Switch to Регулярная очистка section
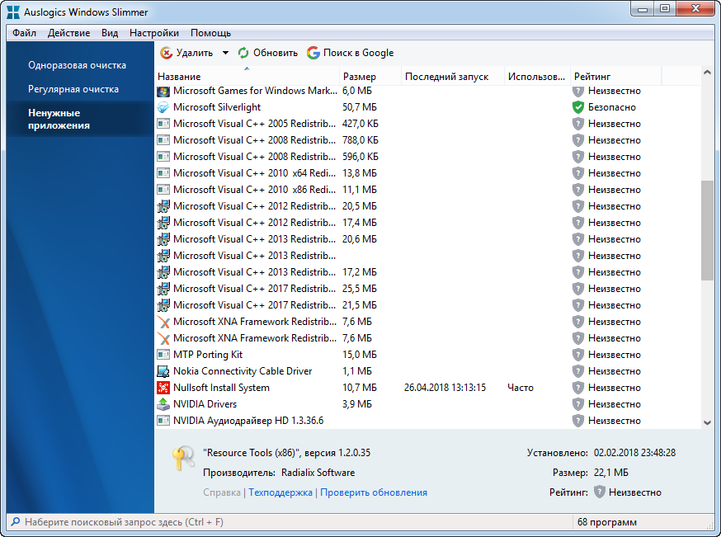Screen dimensions: 721x537 pos(73,89)
